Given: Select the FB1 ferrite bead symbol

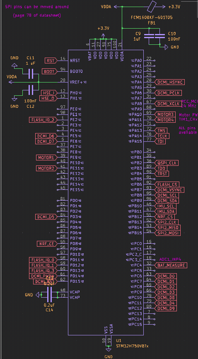Looking at the screenshot, I should (152, 7).
